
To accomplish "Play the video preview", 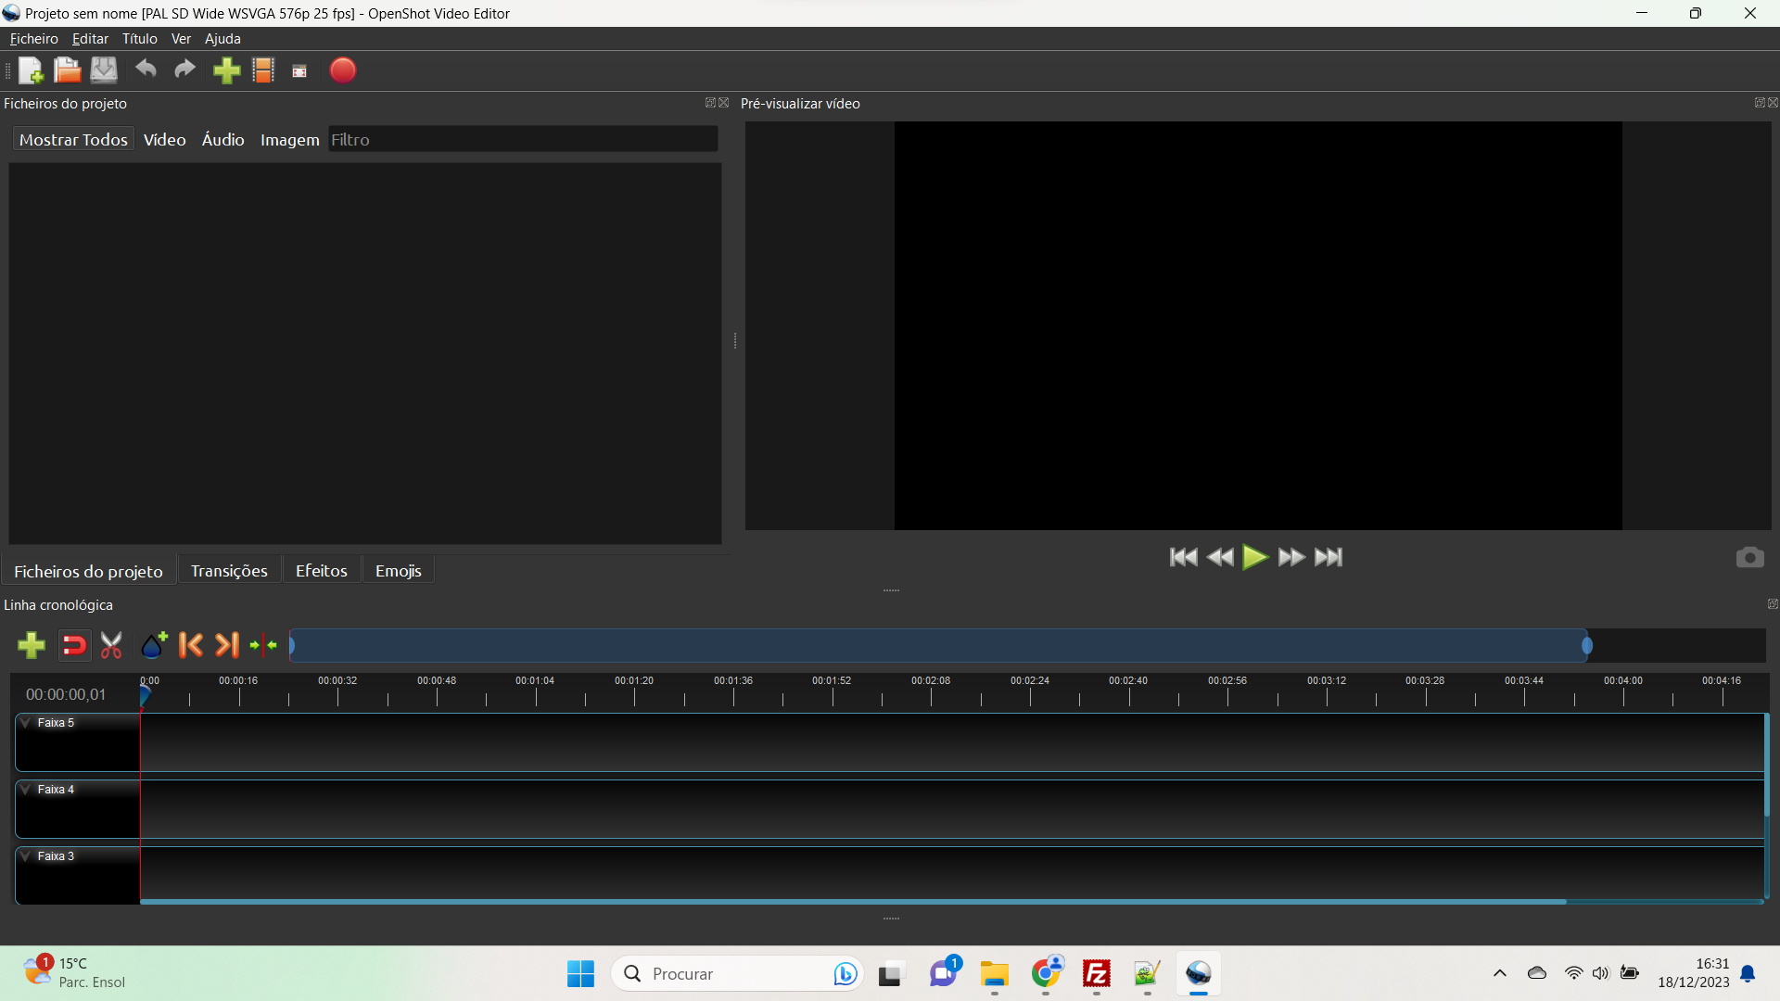I will [1255, 557].
